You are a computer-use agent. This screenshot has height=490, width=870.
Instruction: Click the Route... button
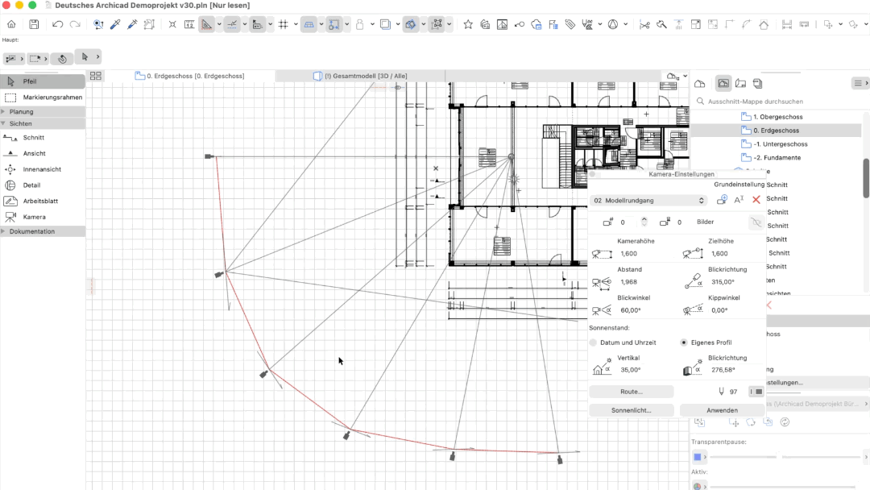point(632,392)
